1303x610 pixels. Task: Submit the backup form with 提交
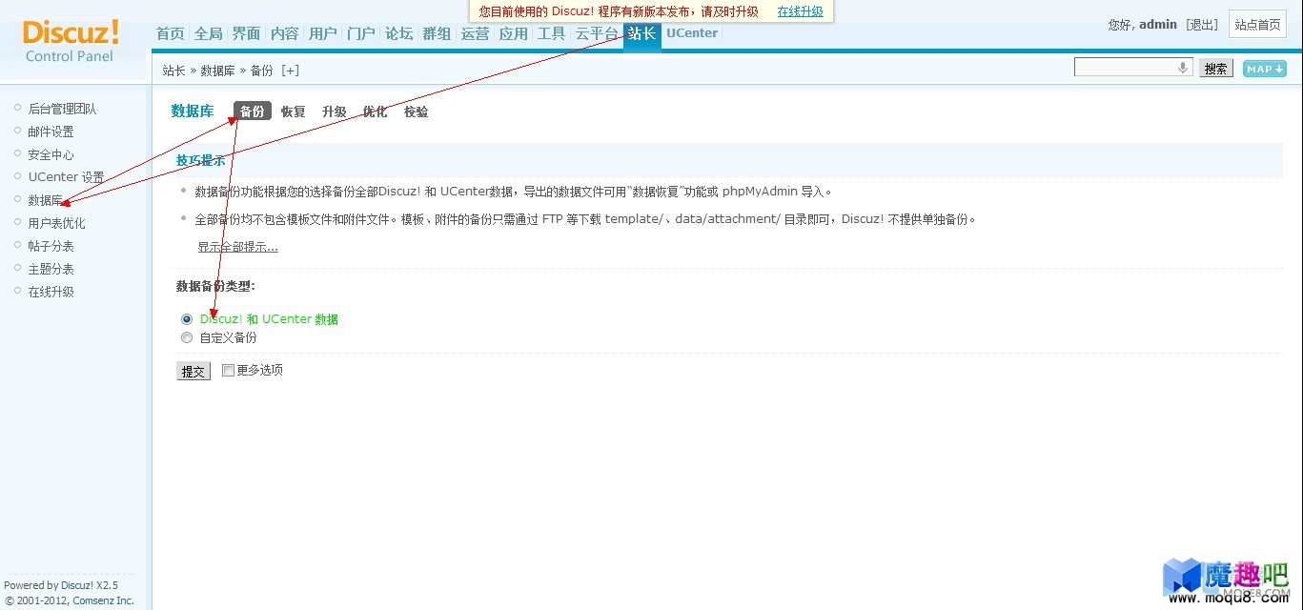[193, 371]
